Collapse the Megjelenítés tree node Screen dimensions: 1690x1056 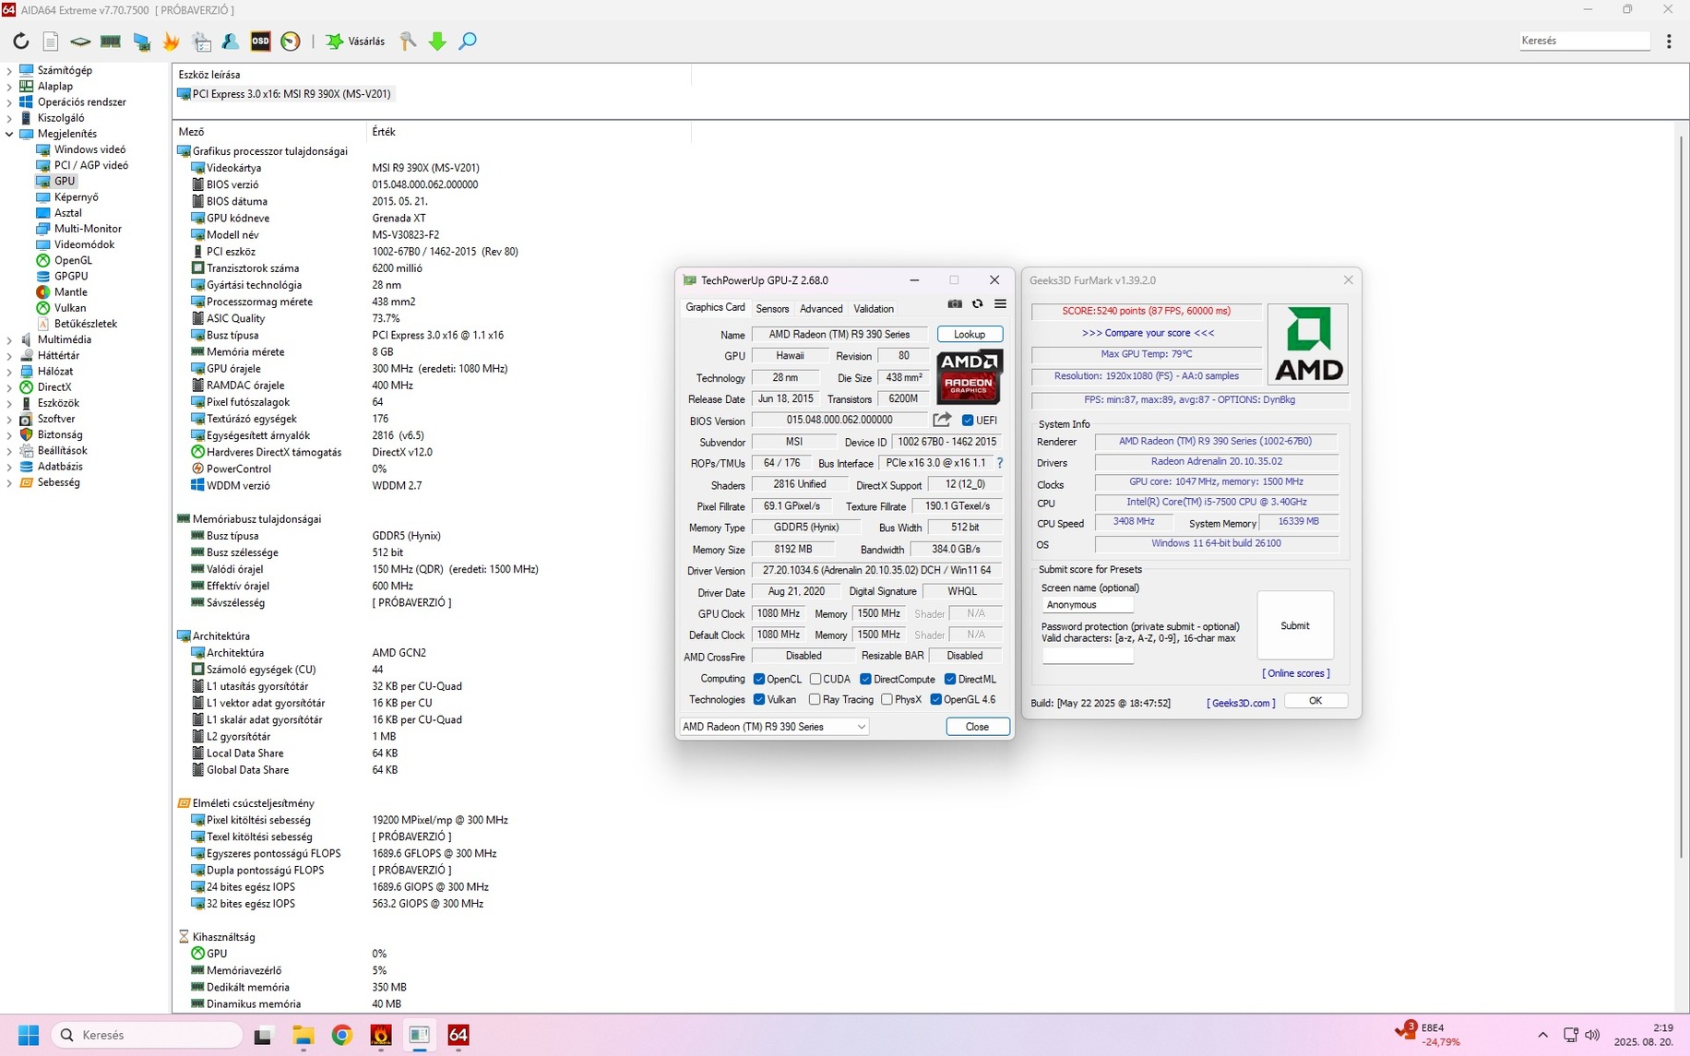10,134
